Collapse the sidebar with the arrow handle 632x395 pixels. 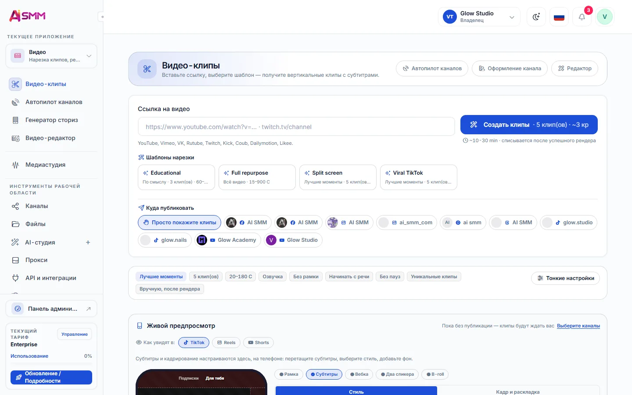tap(102, 17)
